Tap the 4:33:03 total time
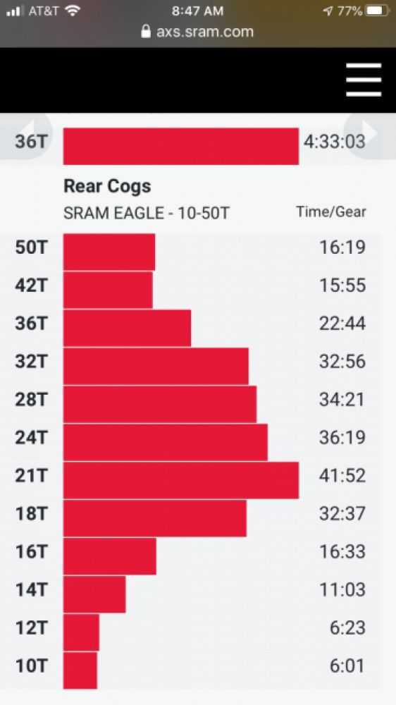 point(334,142)
